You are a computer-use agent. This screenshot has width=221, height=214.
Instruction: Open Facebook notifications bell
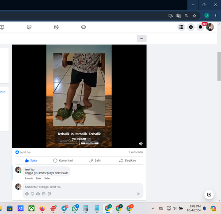click(x=200, y=27)
